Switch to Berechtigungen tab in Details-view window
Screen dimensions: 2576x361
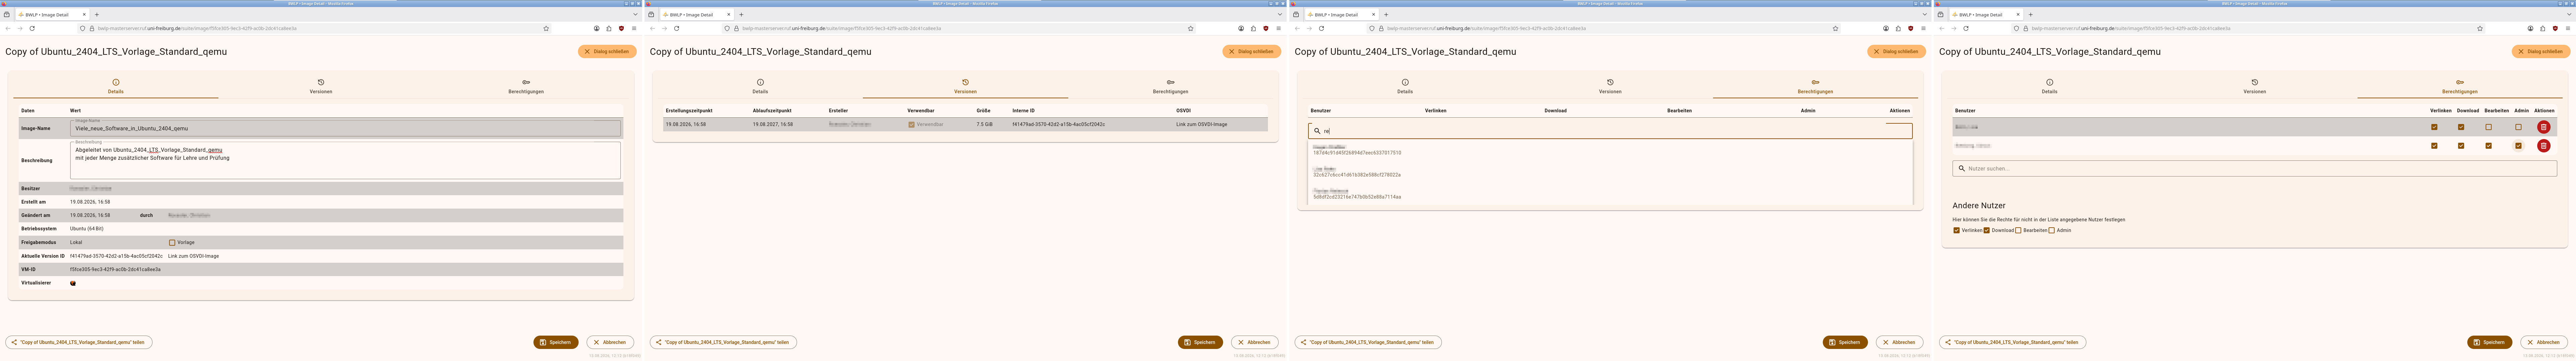(x=526, y=87)
